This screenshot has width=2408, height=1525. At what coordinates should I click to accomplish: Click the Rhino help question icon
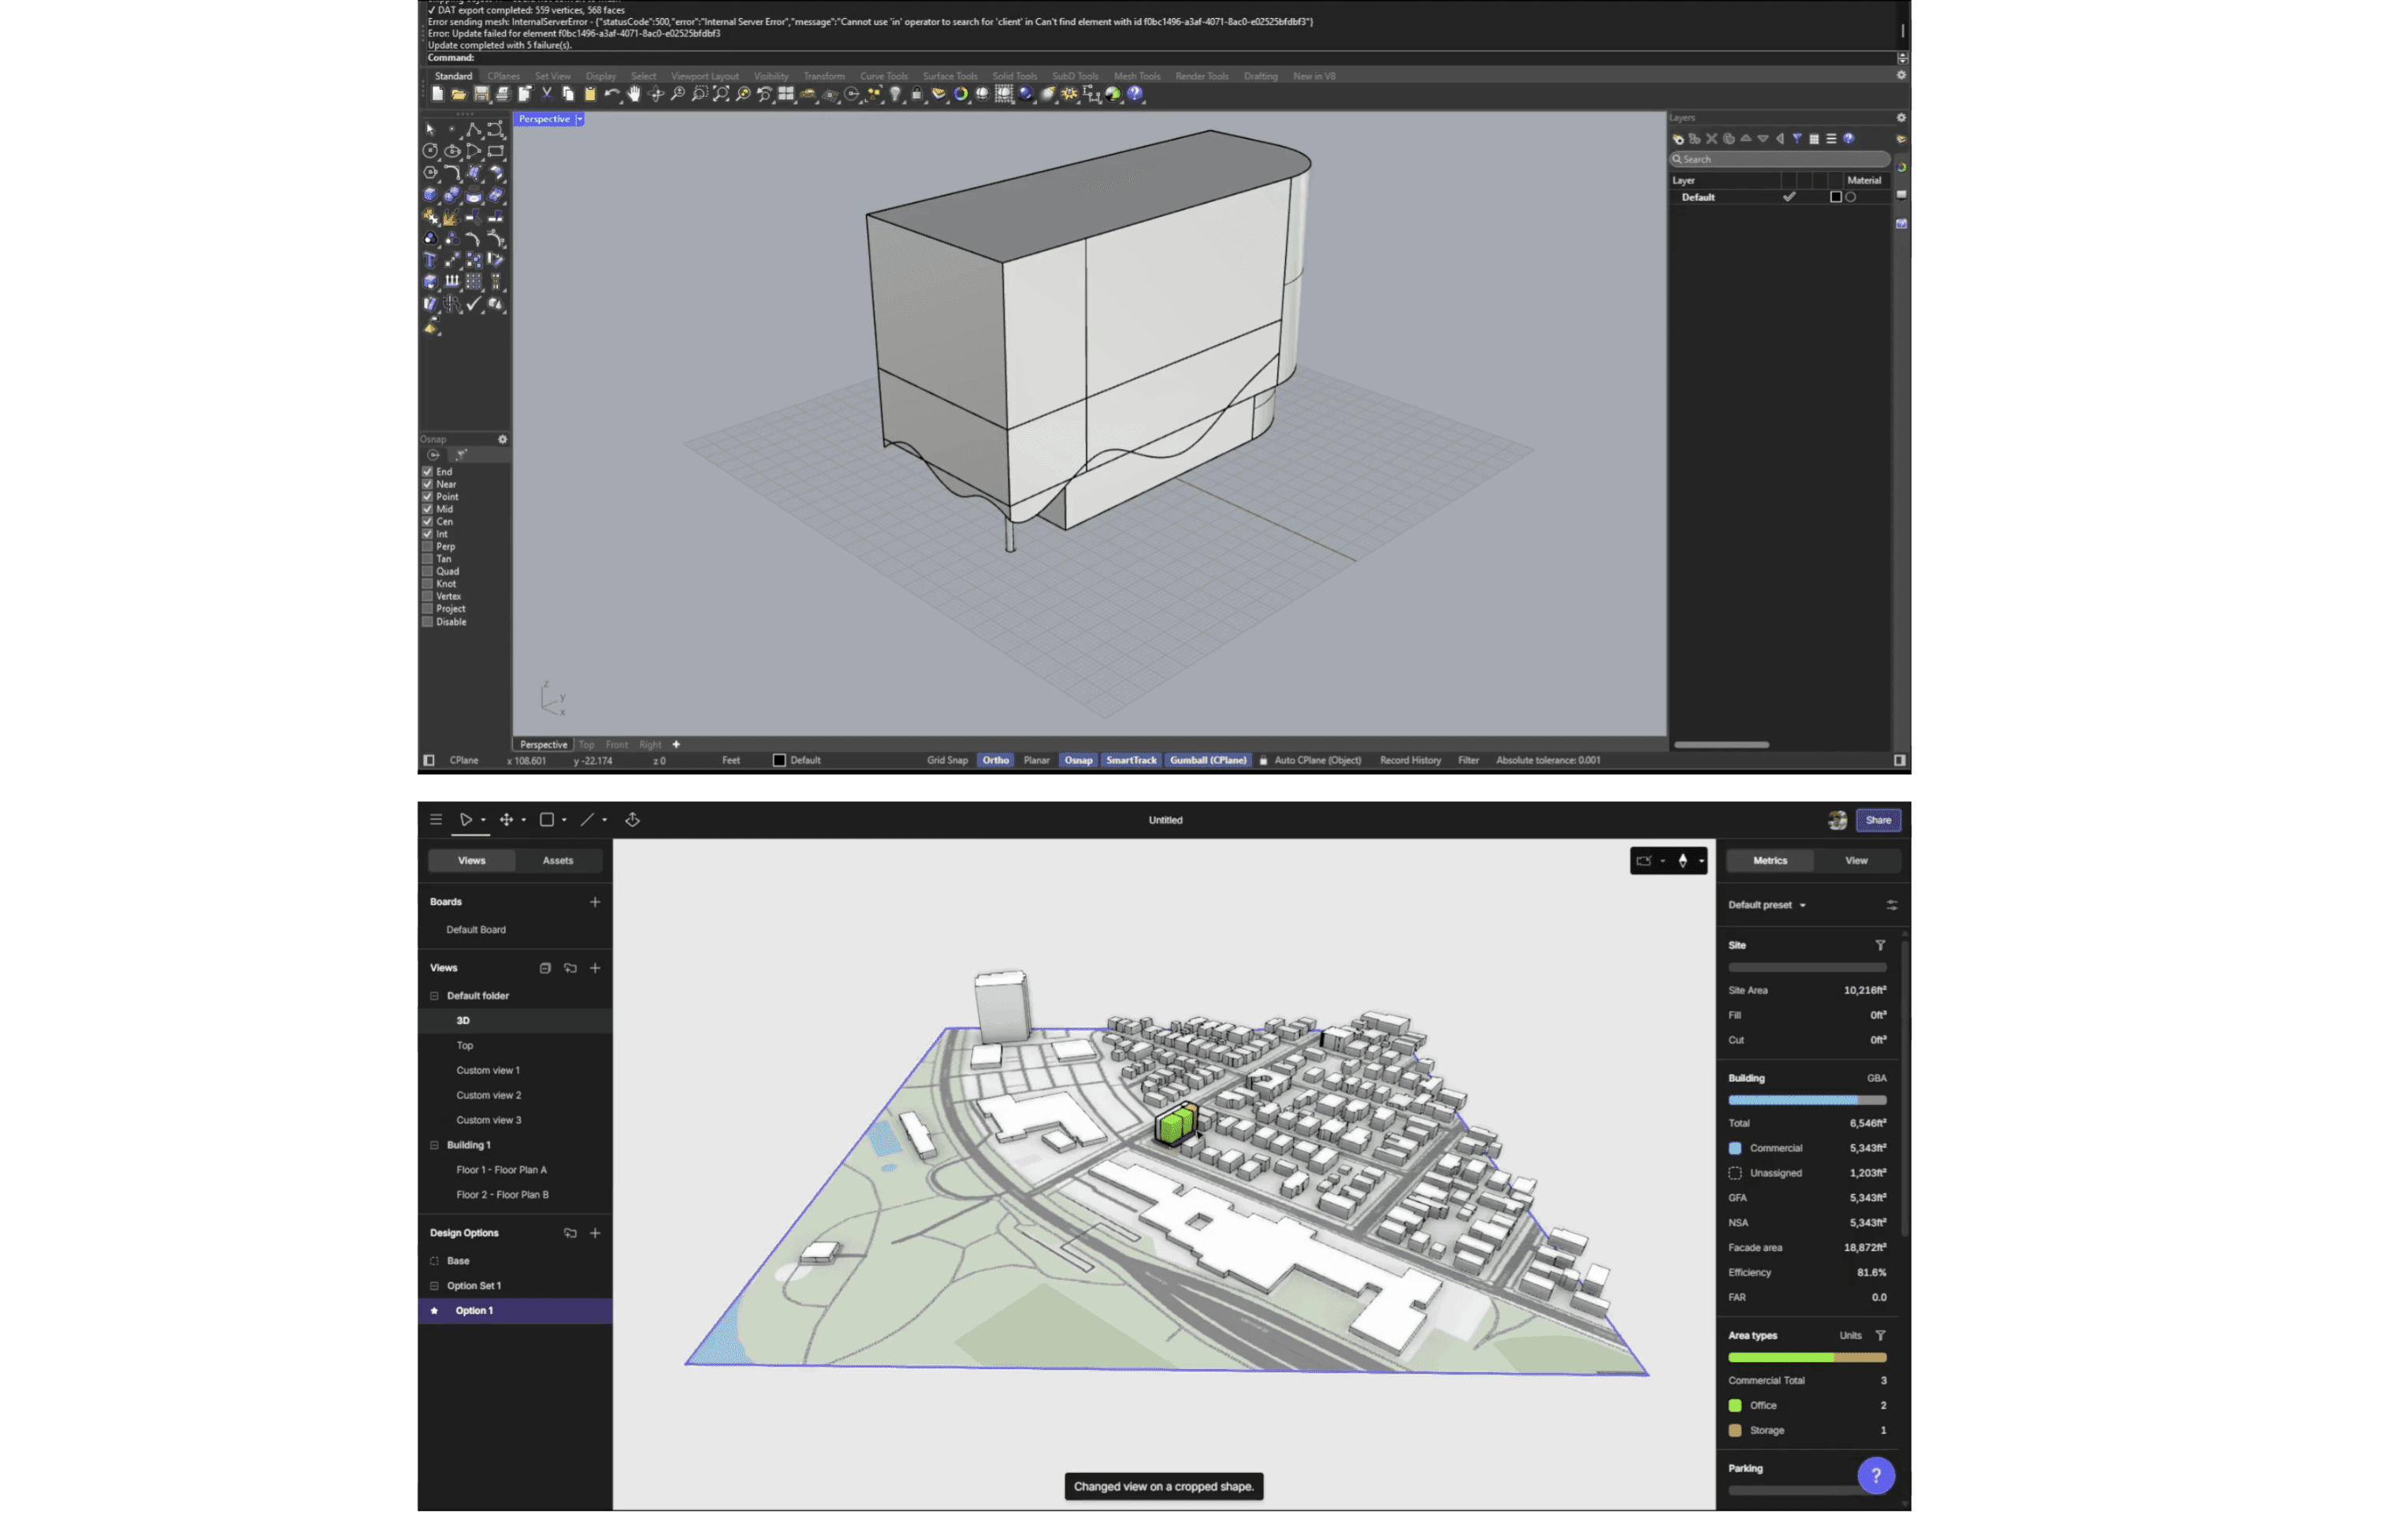pos(1135,94)
